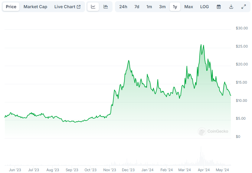This screenshot has width=252, height=173.
Task: Click the Mar '24 date label
Action: (185, 170)
